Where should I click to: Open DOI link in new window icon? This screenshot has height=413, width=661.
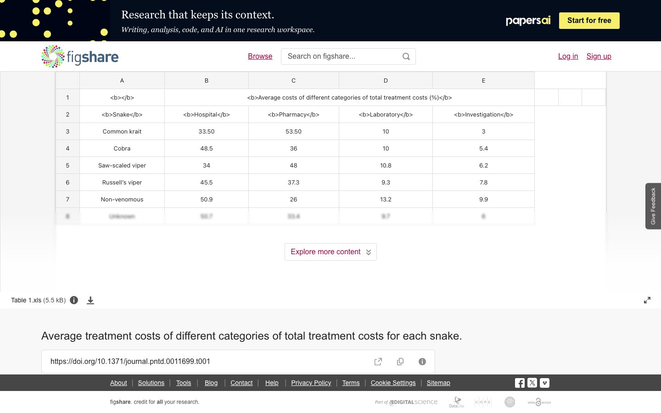pos(378,362)
